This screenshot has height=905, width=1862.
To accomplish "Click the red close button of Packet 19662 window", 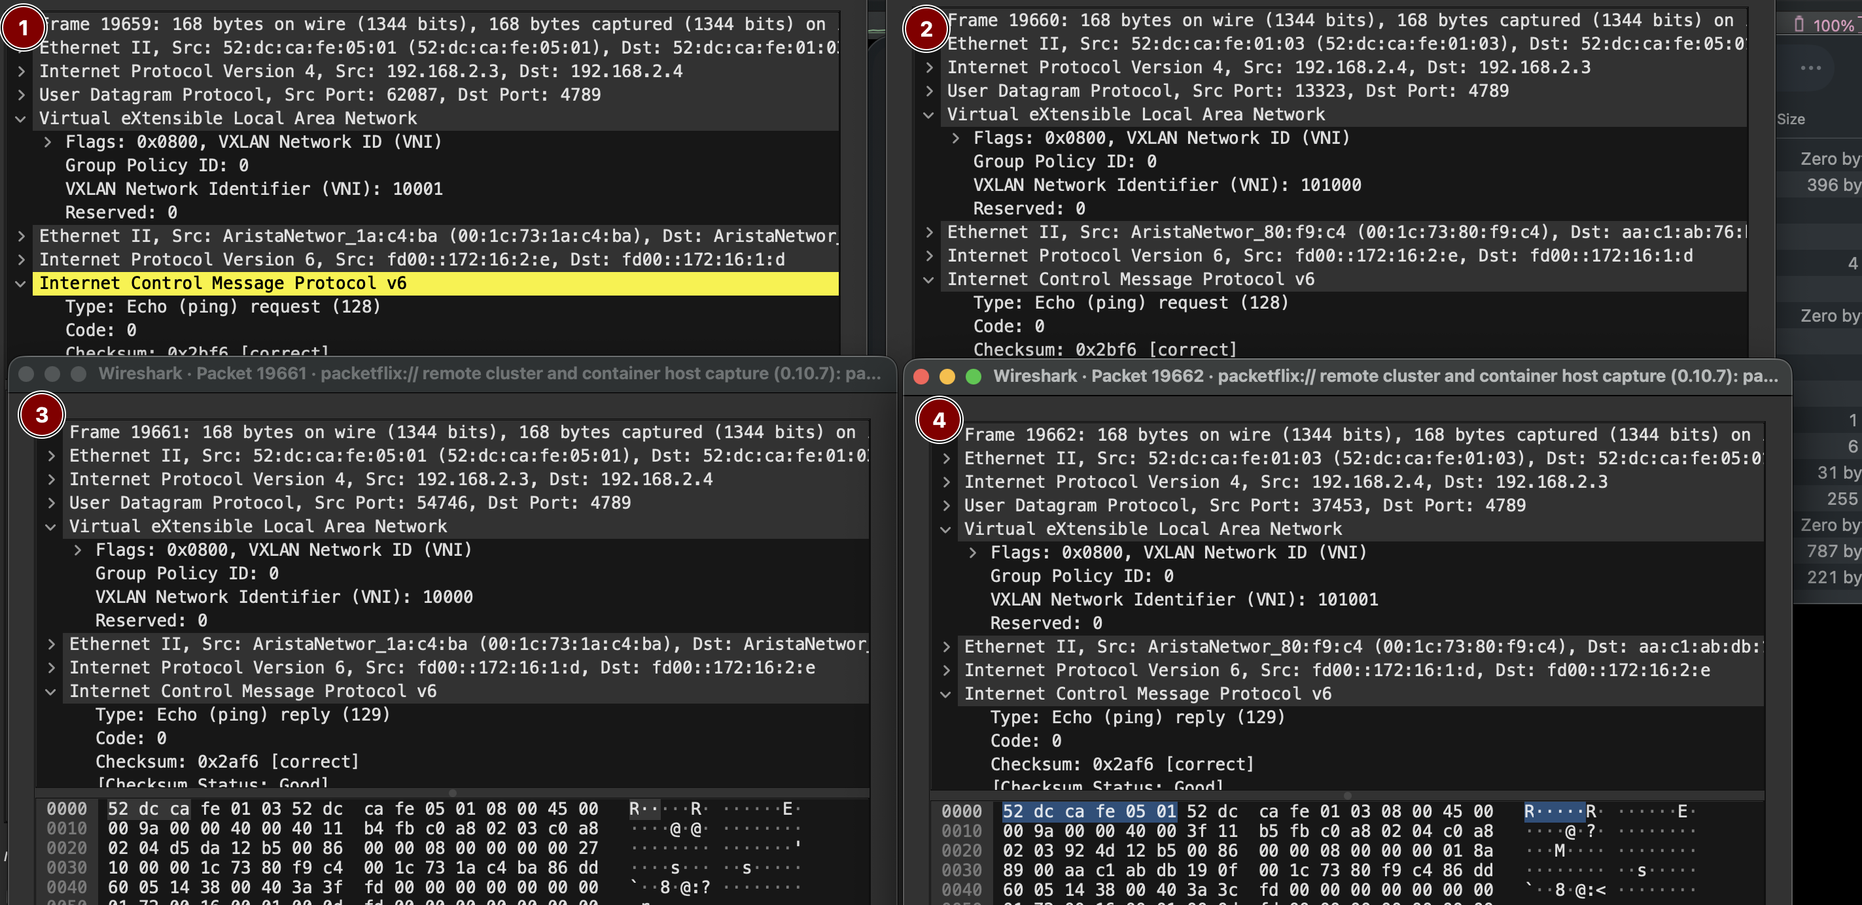I will [921, 376].
